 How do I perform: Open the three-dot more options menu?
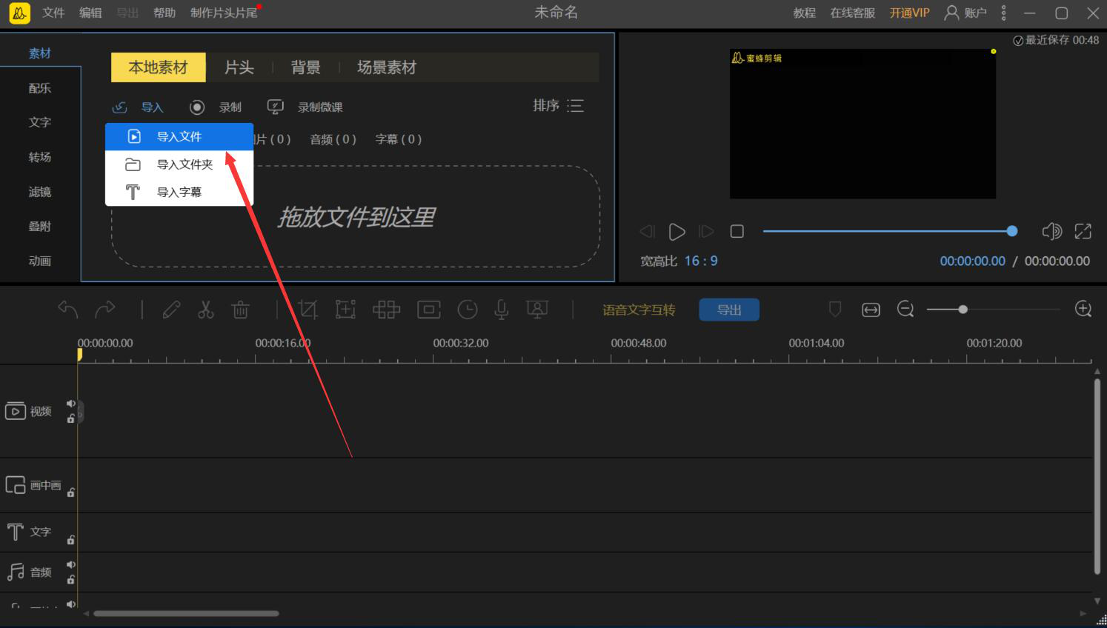tap(1004, 13)
